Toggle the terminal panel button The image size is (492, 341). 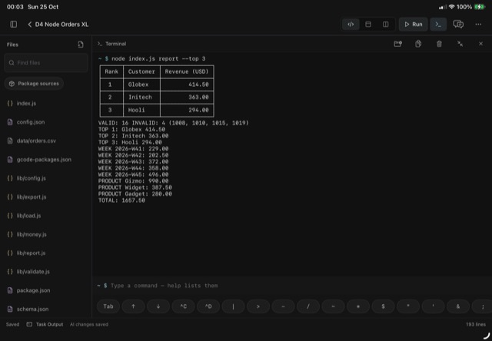(438, 25)
